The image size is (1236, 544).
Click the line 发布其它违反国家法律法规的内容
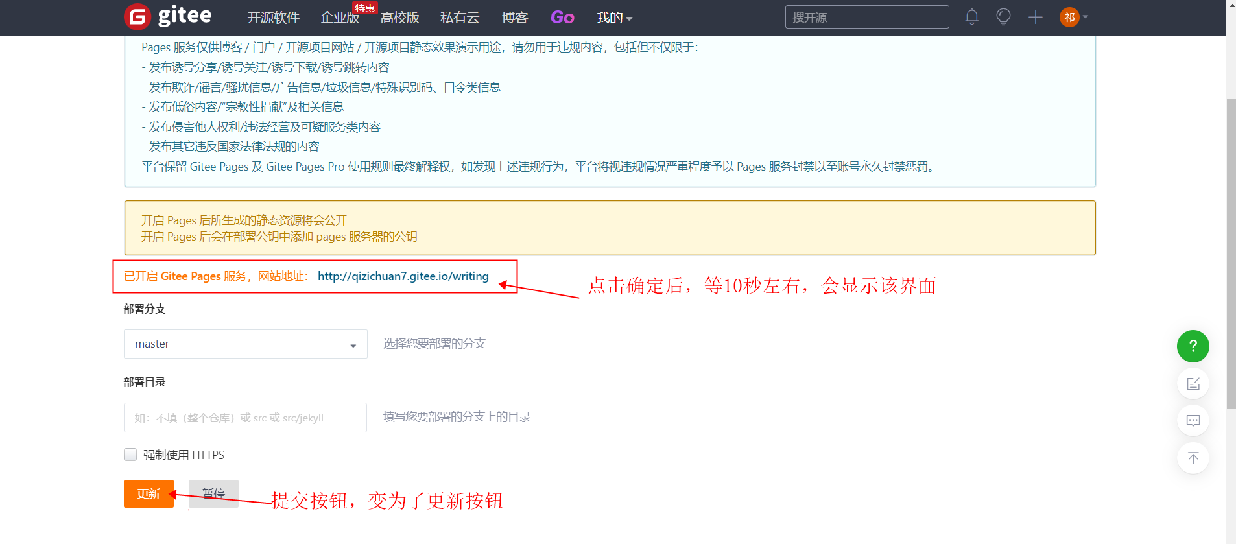point(231,147)
